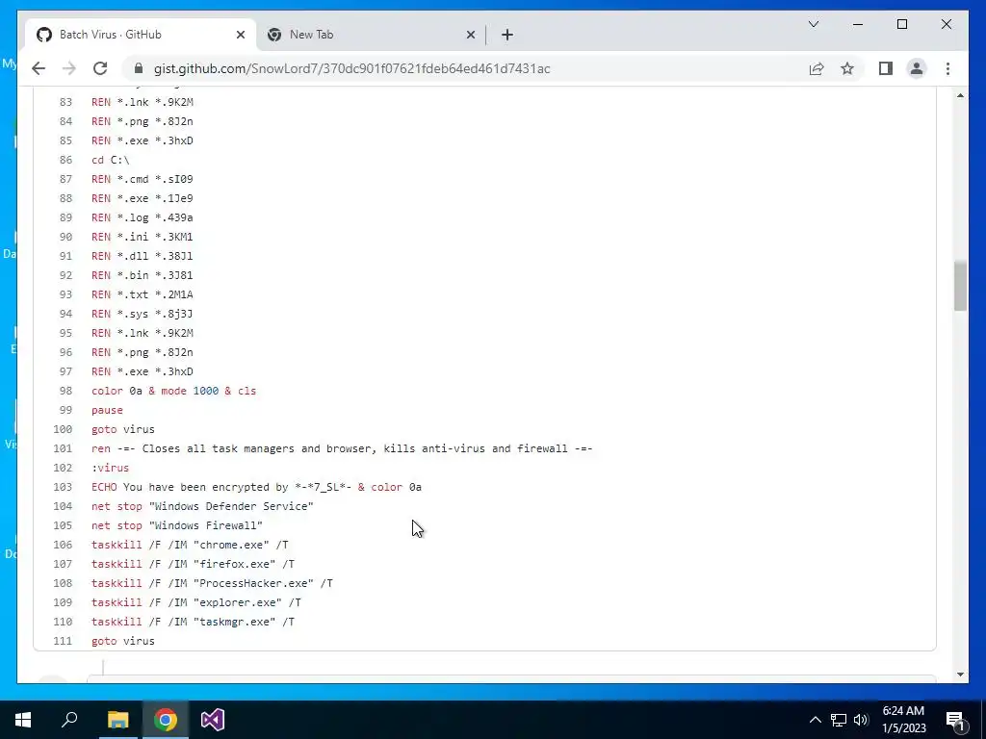Click line 111 'goto virus'
Image resolution: width=986 pixels, height=739 pixels.
pos(122,641)
